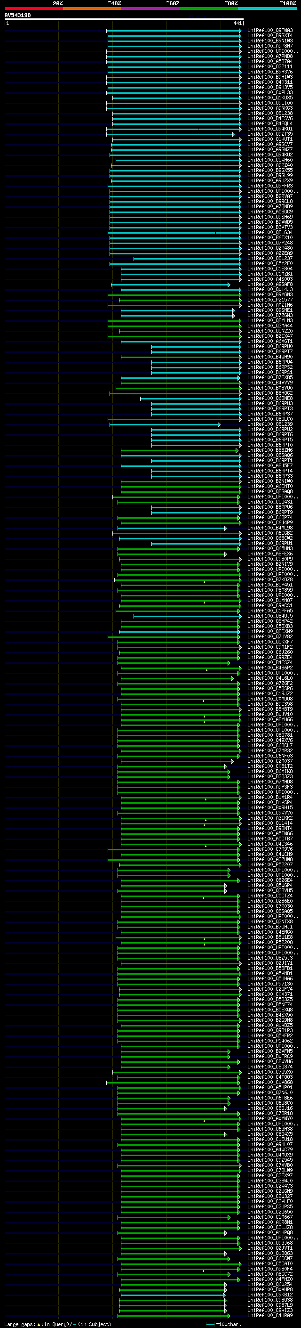
Task: Select UniRef100_C9KB12 label
Action: pos(270,1295)
